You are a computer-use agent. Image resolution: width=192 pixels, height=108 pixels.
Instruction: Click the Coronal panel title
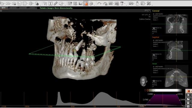(x=156, y=11)
